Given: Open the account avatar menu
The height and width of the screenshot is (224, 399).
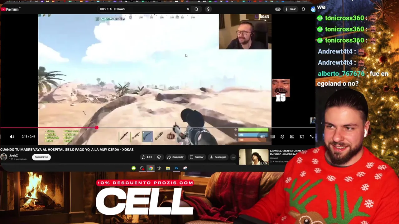Looking at the screenshot, I should (313, 9).
